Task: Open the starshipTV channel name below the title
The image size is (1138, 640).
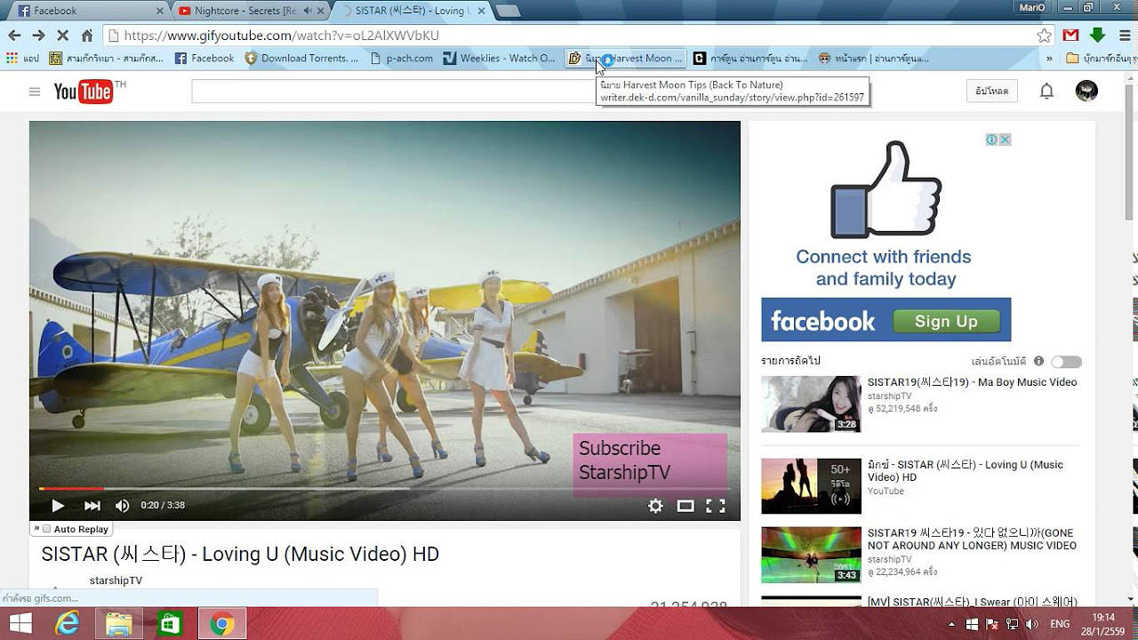Action: coord(116,580)
